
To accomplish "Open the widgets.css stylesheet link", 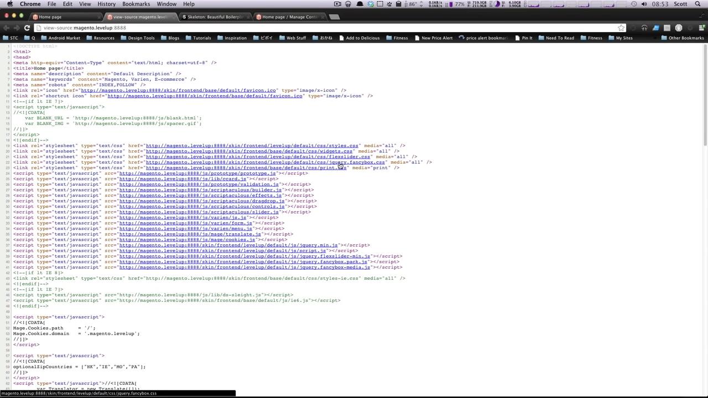I will 249,151.
